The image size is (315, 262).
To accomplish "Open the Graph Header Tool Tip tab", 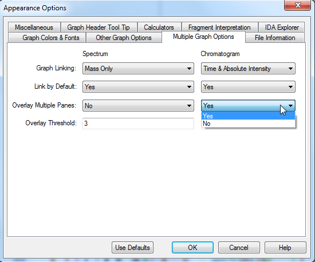I will [99, 27].
